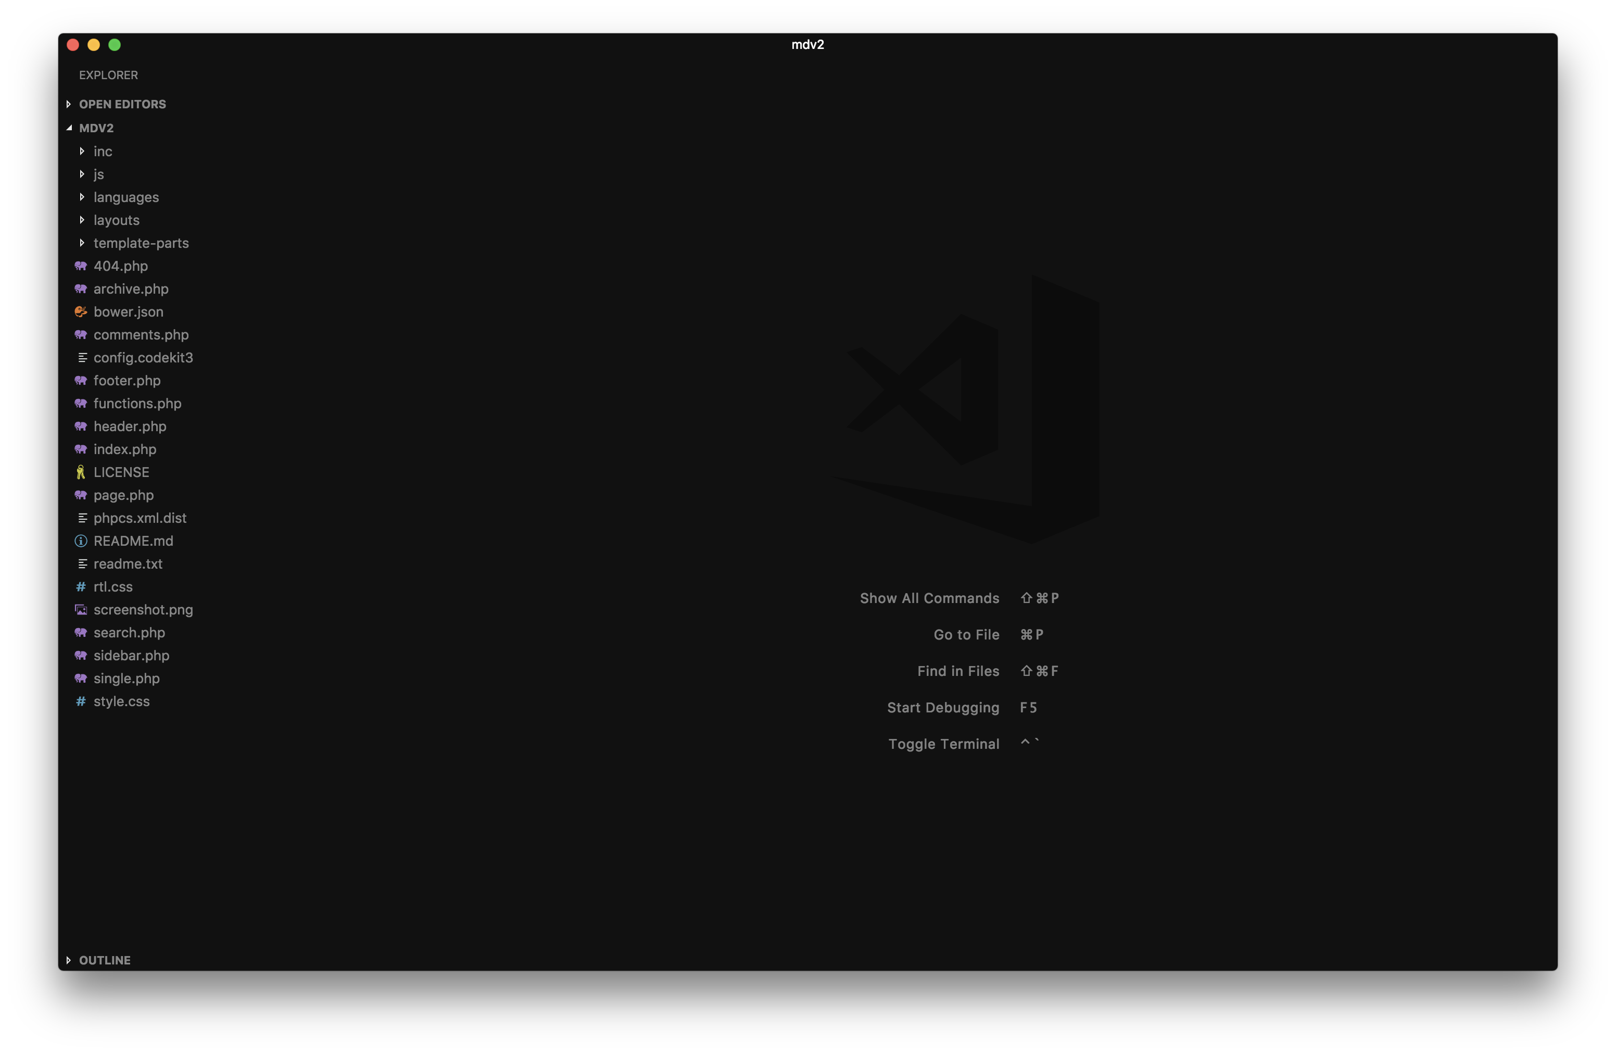
Task: Click the EXPLORER panel title
Action: (x=109, y=76)
